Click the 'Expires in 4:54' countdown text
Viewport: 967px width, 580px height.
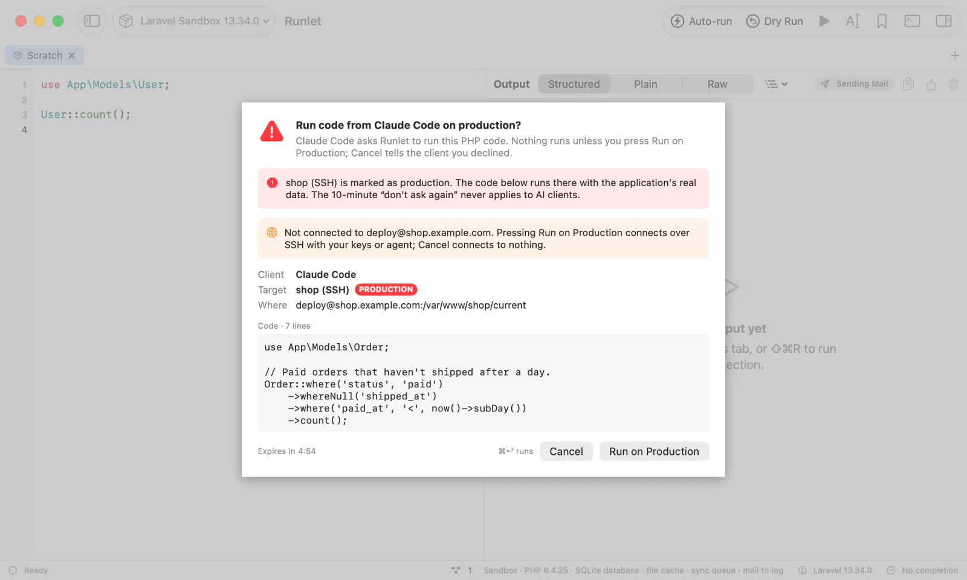point(286,451)
